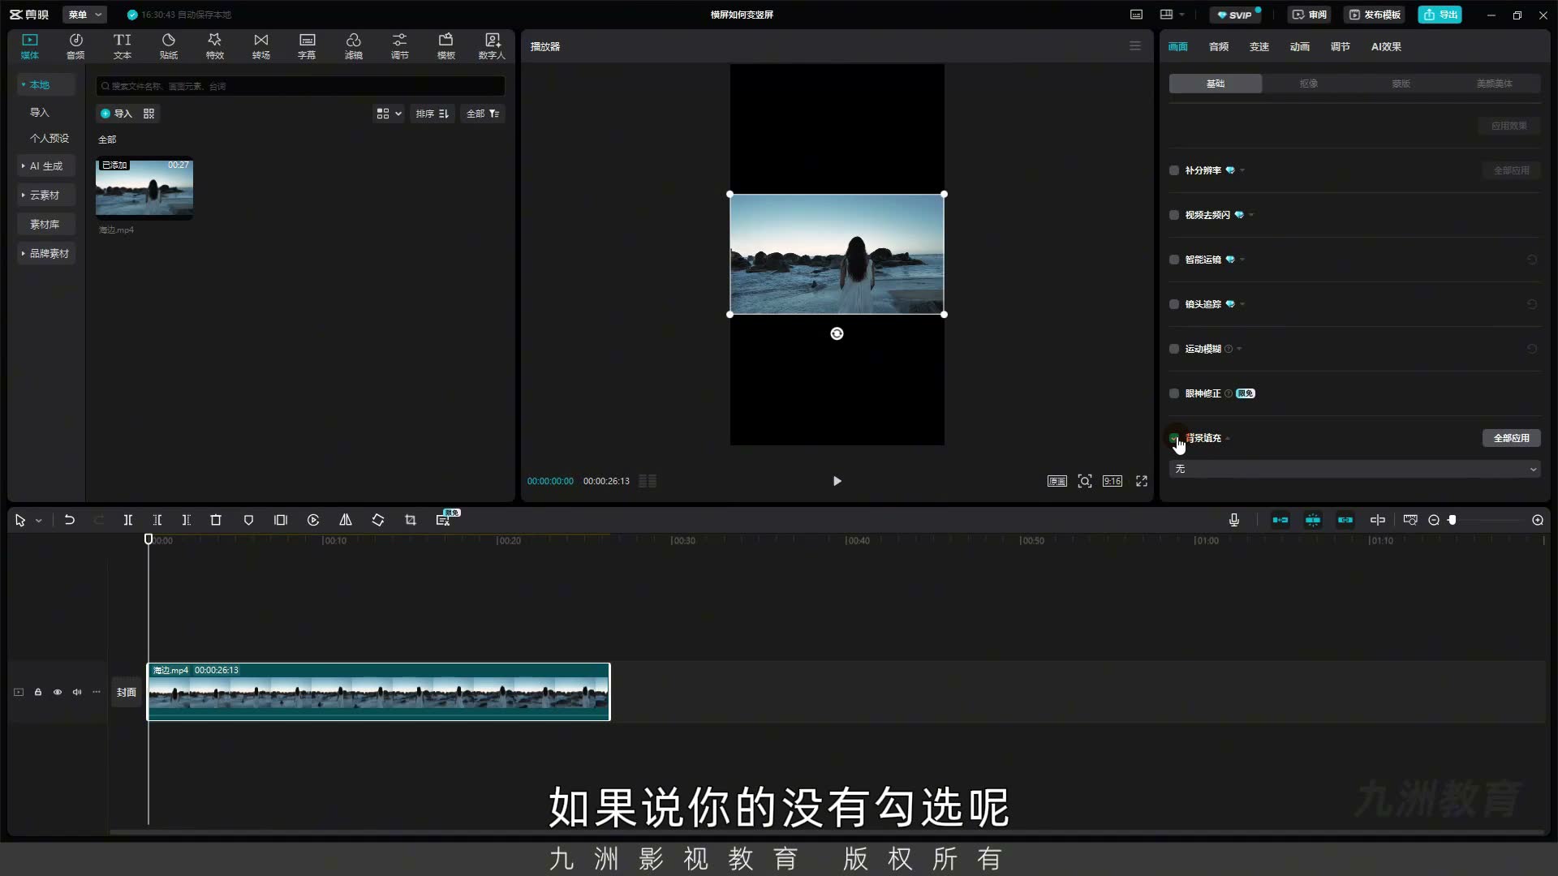Open the 调节 adjustment tab in top toolbar
This screenshot has width=1558, height=876.
click(399, 46)
